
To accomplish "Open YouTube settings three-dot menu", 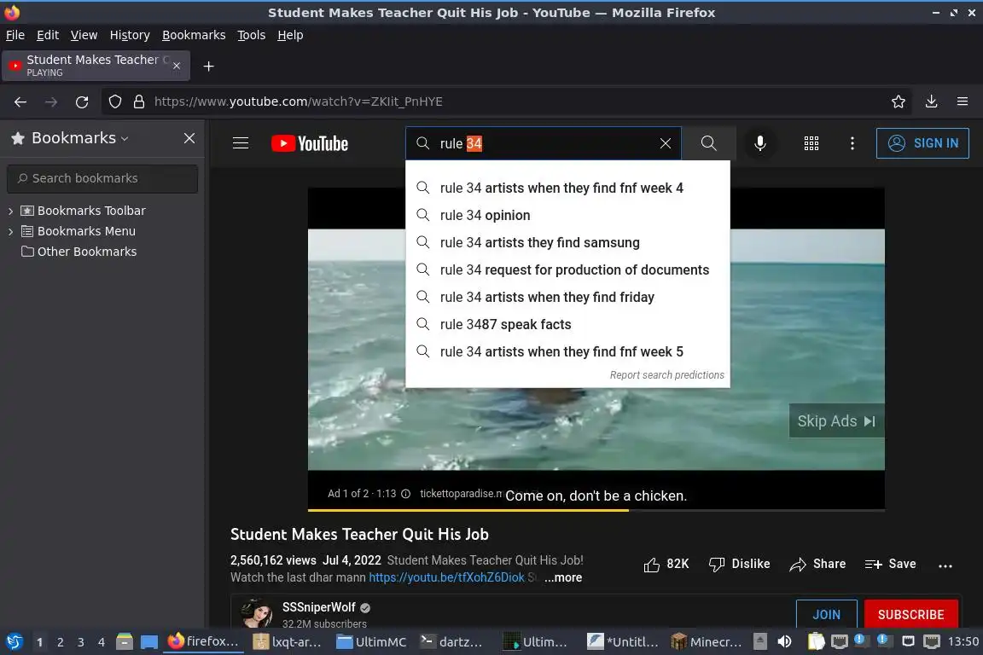I will (x=852, y=143).
